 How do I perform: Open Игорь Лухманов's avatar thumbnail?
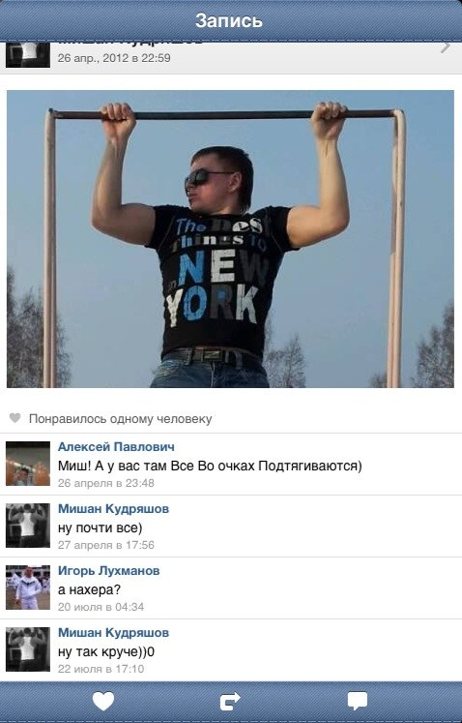[x=28, y=587]
